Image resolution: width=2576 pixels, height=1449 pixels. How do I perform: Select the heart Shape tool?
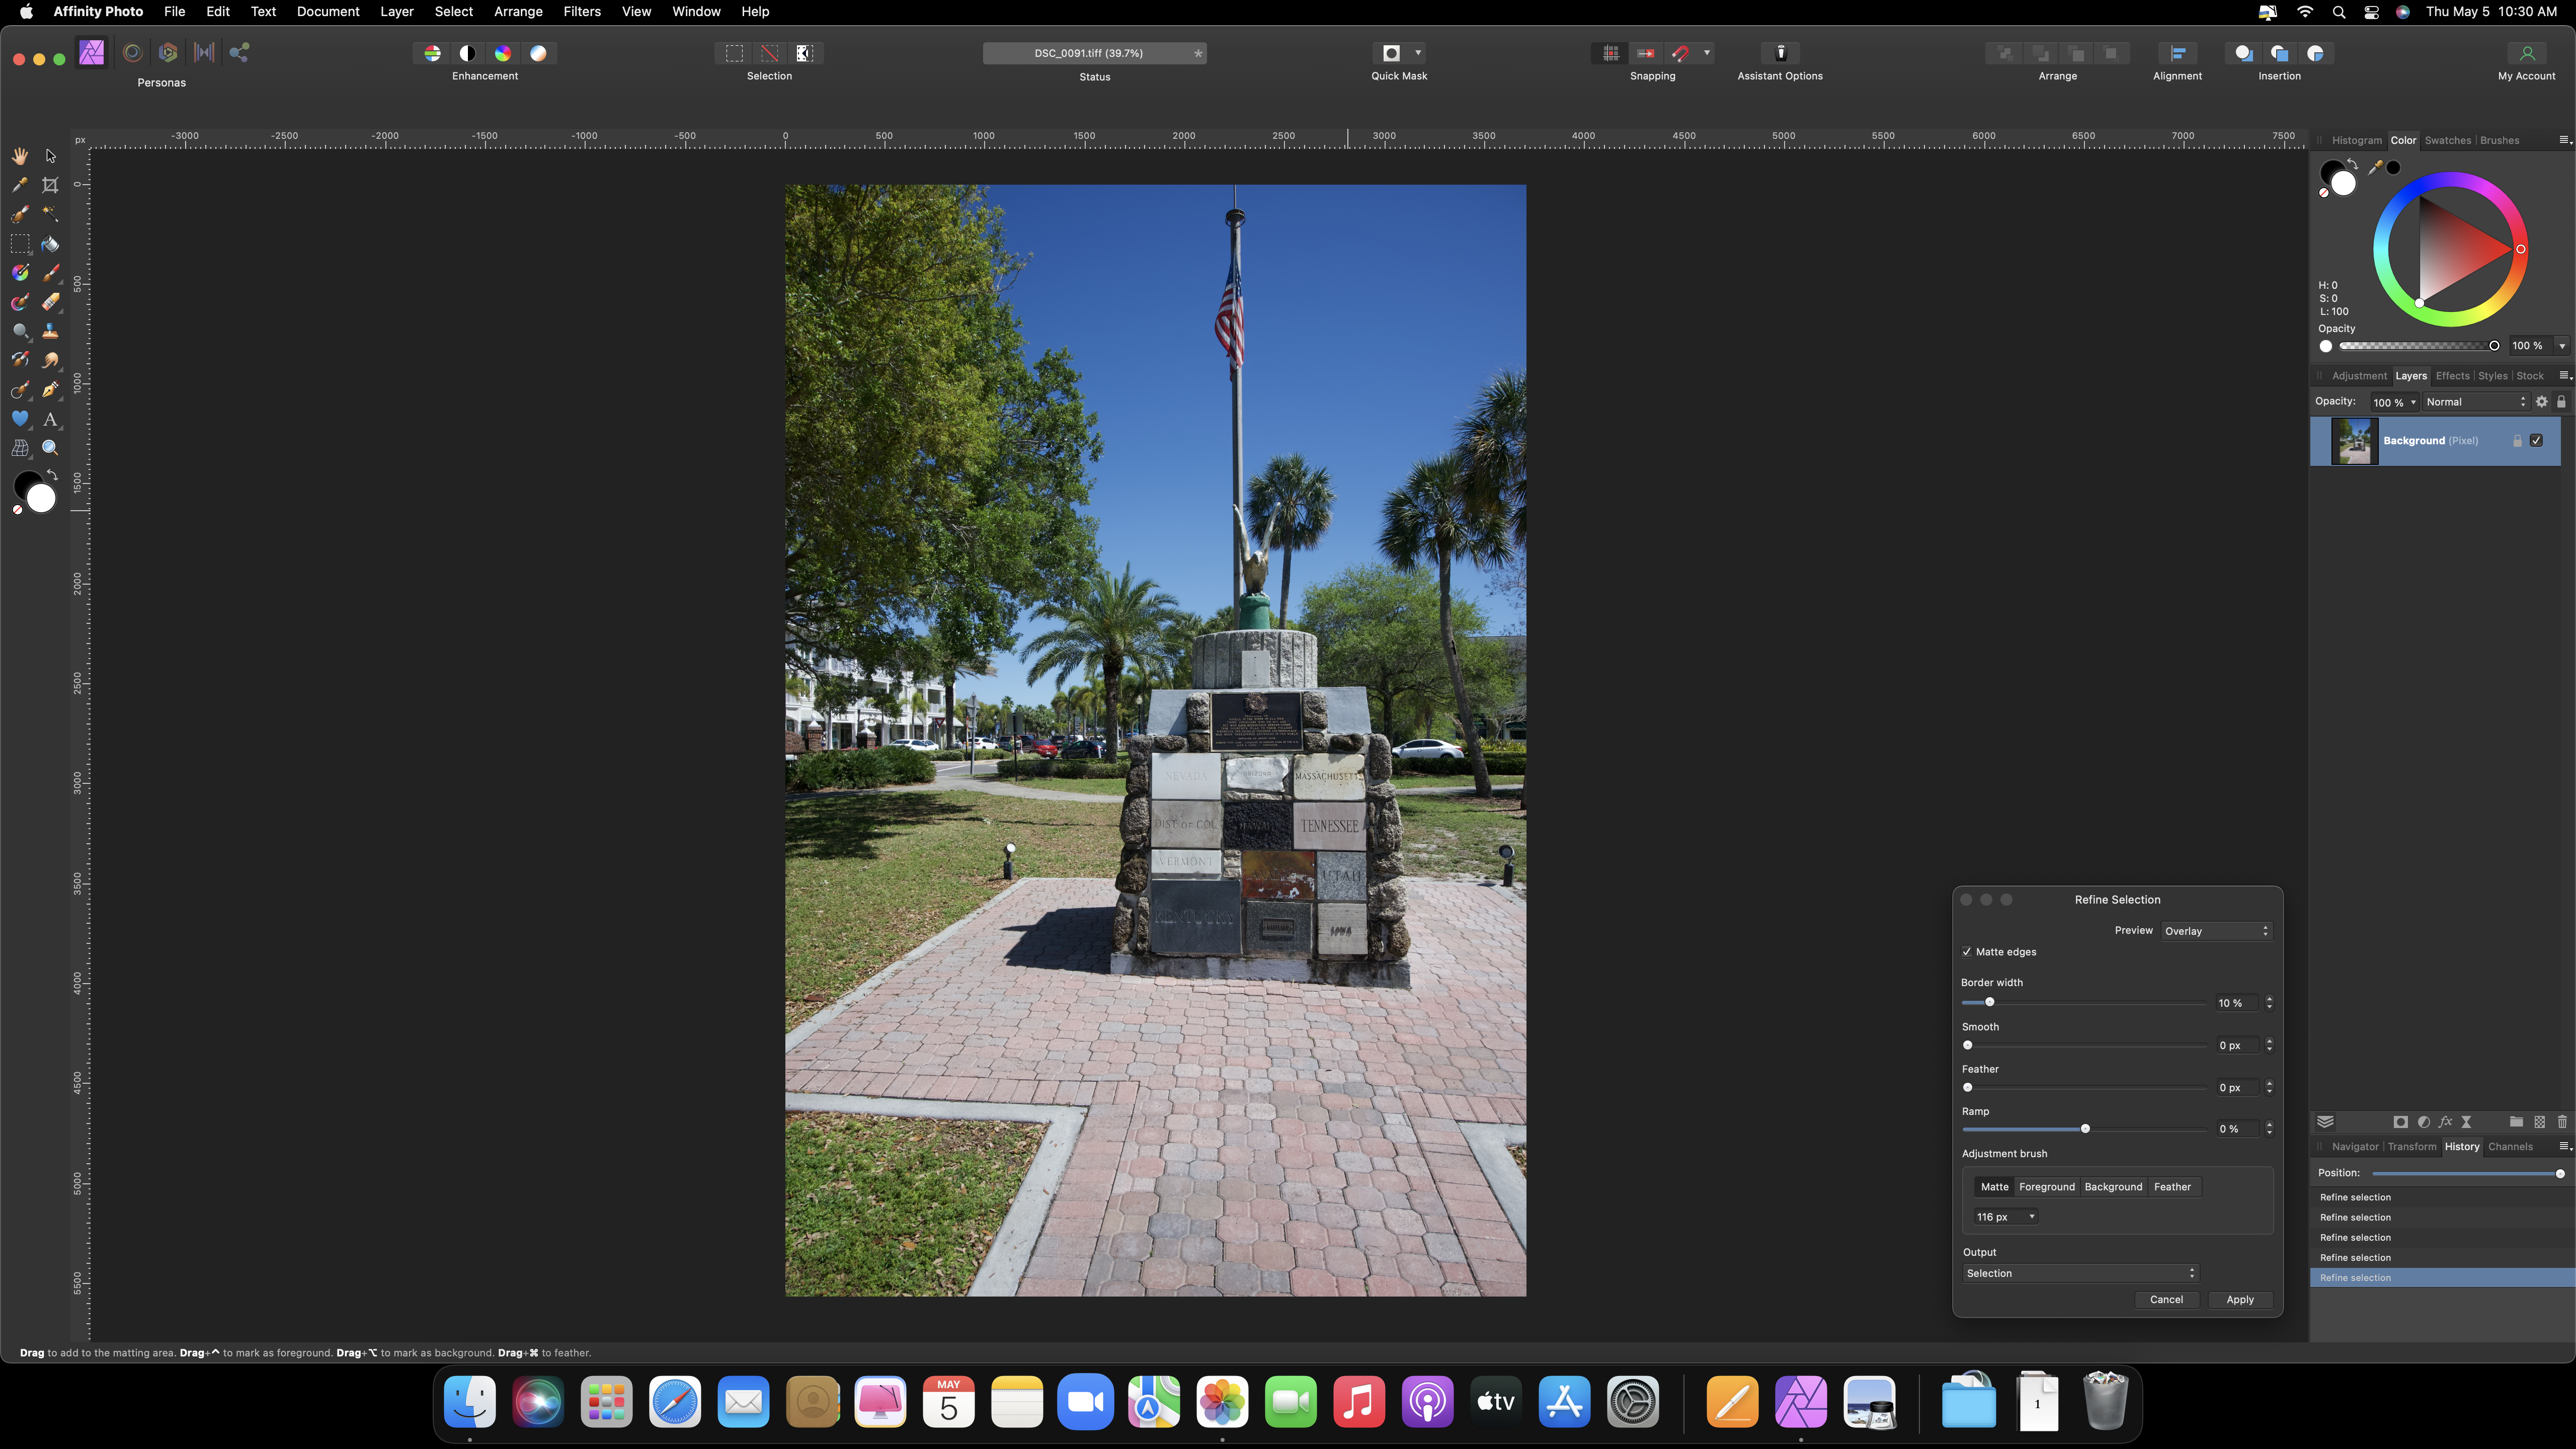20,419
